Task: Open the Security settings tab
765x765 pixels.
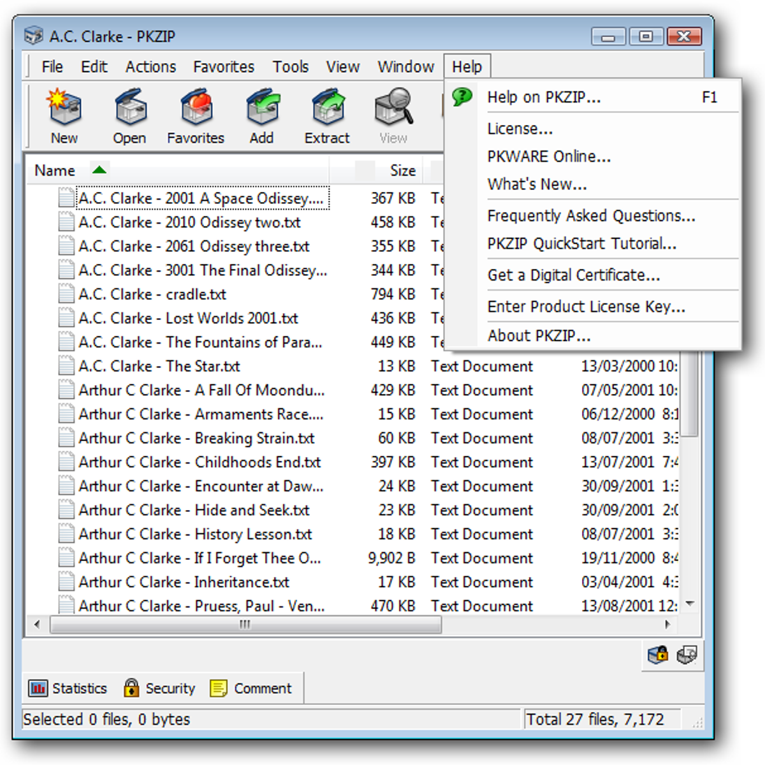Action: (159, 688)
